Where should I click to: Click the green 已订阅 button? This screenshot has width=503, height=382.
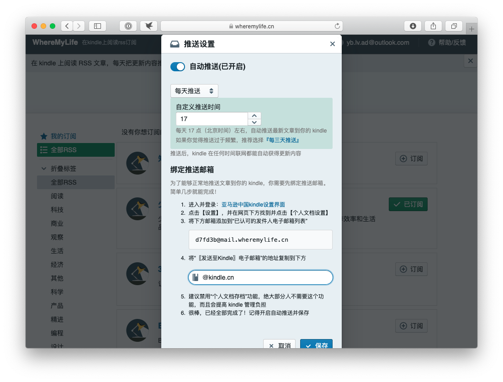[x=408, y=204]
